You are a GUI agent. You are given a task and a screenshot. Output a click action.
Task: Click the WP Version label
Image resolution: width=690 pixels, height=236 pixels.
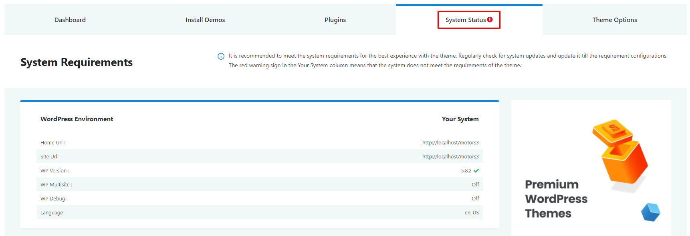tap(55, 170)
